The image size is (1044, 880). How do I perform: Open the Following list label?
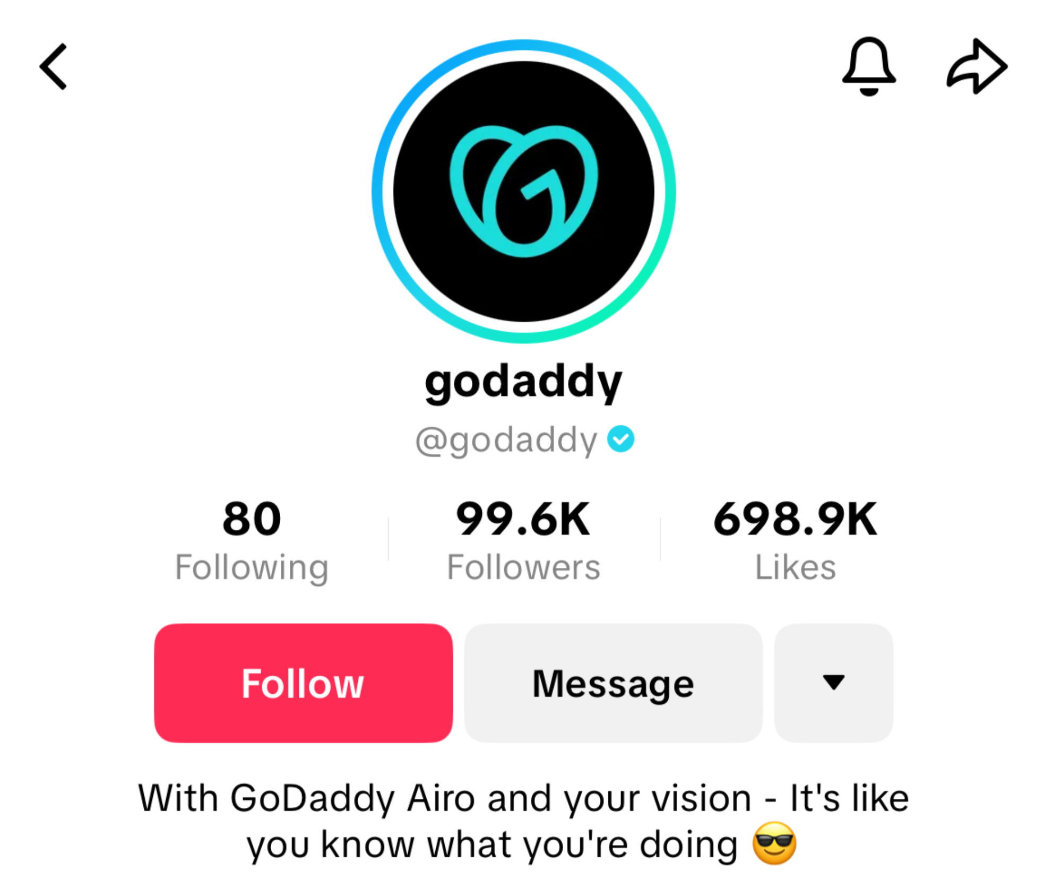[x=252, y=568]
